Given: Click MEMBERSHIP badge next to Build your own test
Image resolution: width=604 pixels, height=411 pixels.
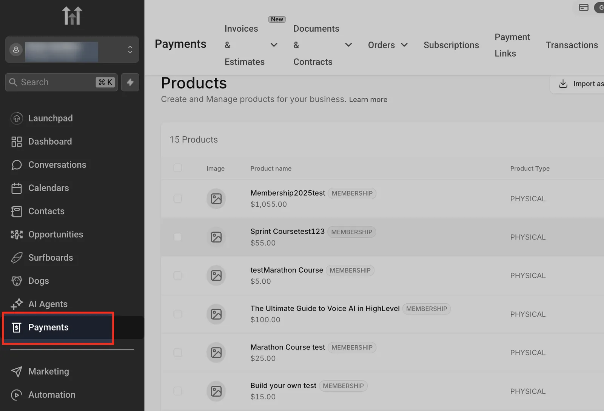Looking at the screenshot, I should click(343, 386).
